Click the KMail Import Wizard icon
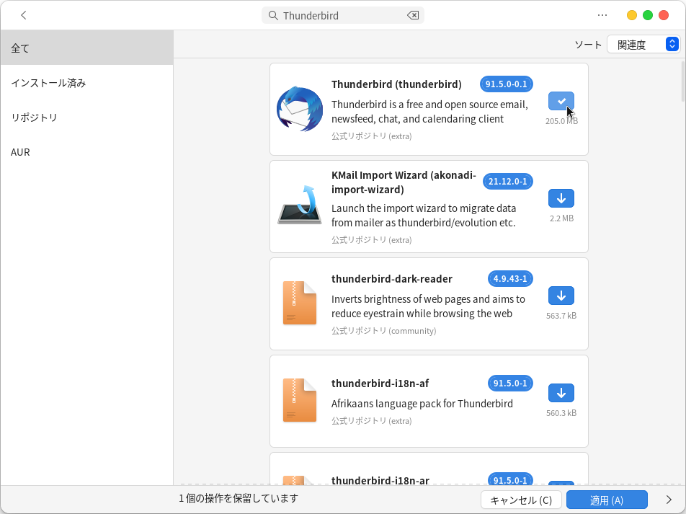This screenshot has width=686, height=514. tap(300, 206)
